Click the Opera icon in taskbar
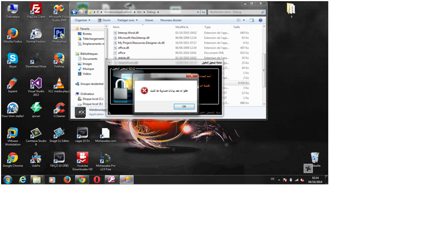The width and height of the screenshot is (443, 248). [96, 180]
